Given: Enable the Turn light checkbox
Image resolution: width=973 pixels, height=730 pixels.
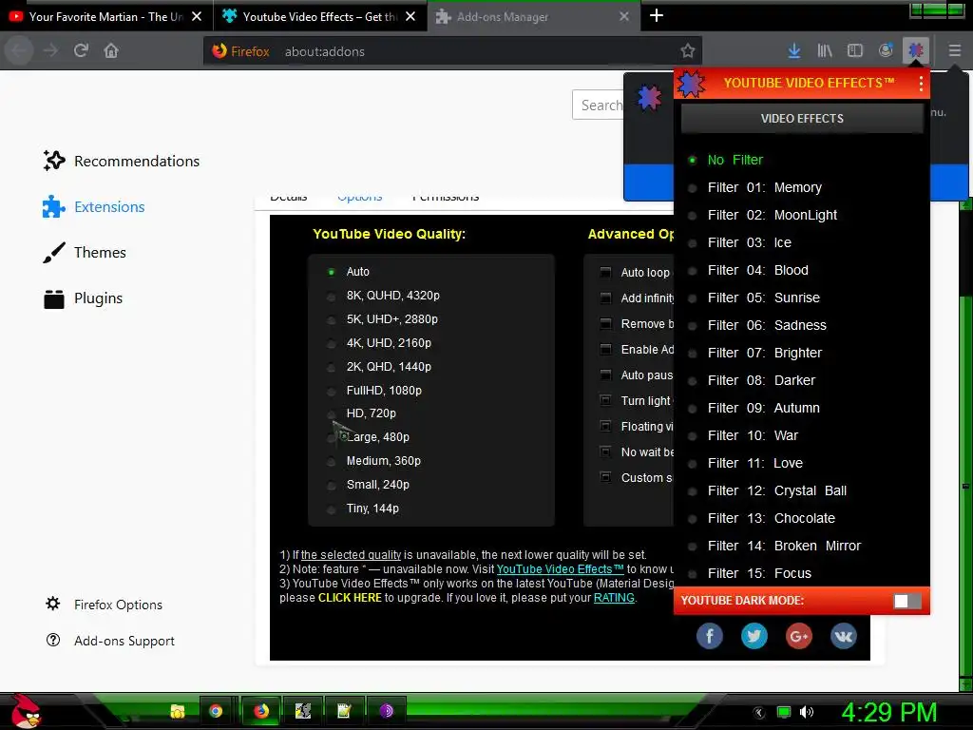Looking at the screenshot, I should coord(605,400).
